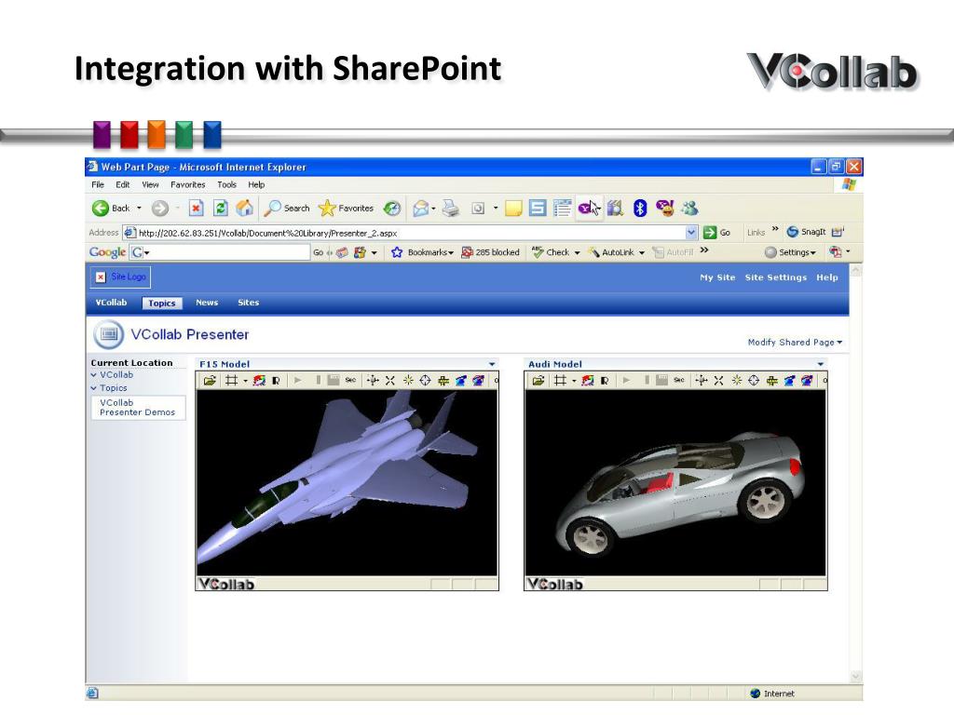Image resolution: width=954 pixels, height=715 pixels.
Task: Click the color palette icon in Audi Model toolbar
Action: (x=588, y=381)
